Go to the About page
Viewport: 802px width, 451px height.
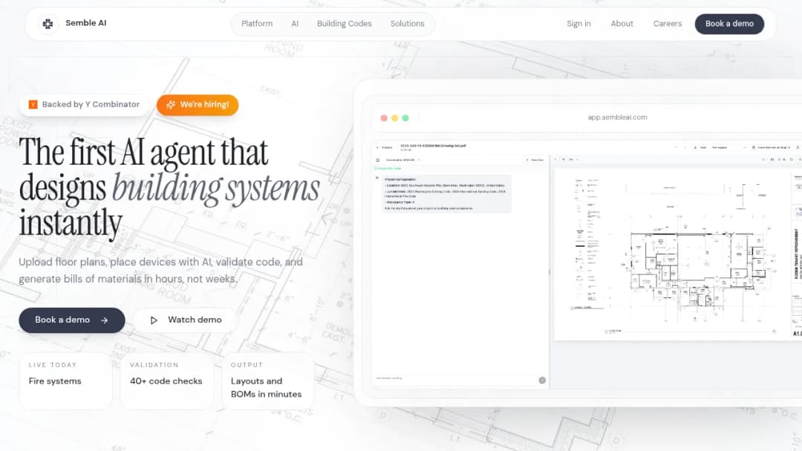(x=622, y=24)
